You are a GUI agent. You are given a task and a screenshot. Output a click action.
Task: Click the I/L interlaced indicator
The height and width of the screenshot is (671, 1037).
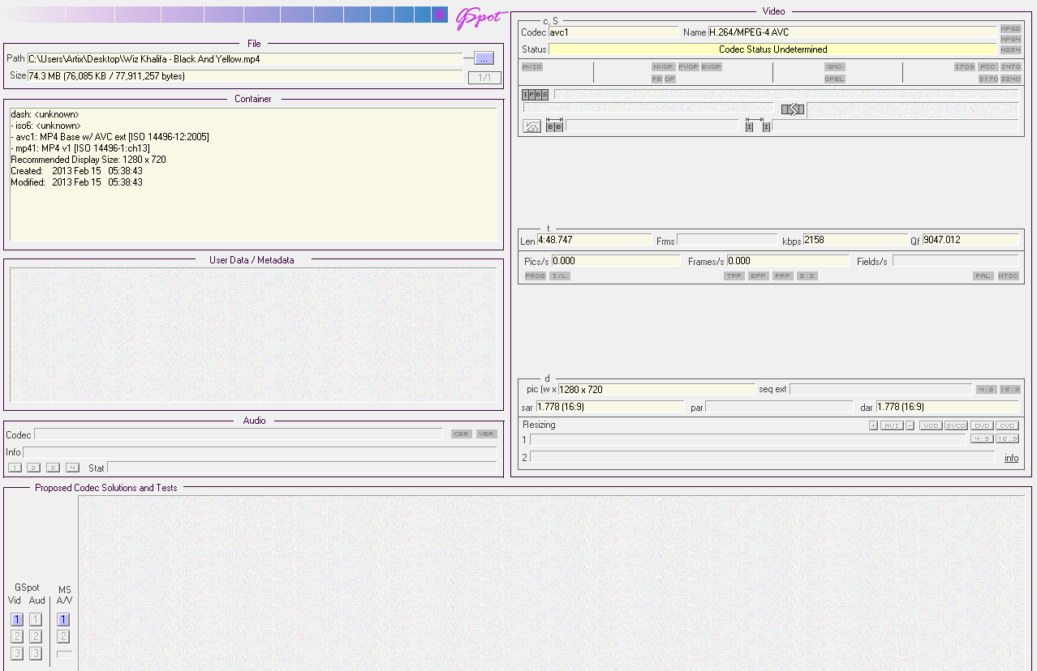560,276
